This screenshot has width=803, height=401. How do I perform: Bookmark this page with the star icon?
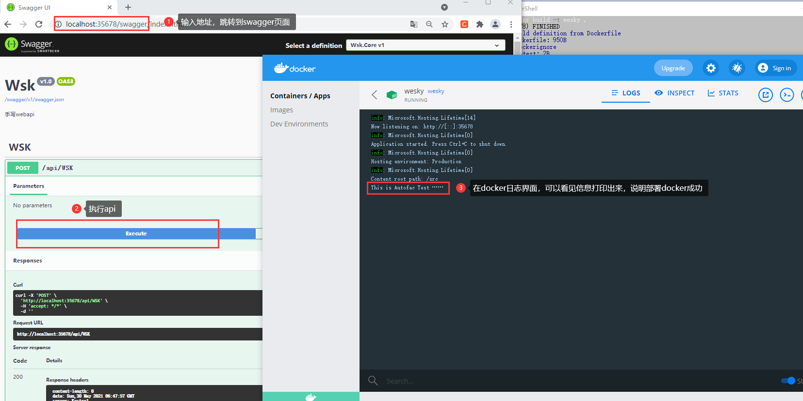445,24
